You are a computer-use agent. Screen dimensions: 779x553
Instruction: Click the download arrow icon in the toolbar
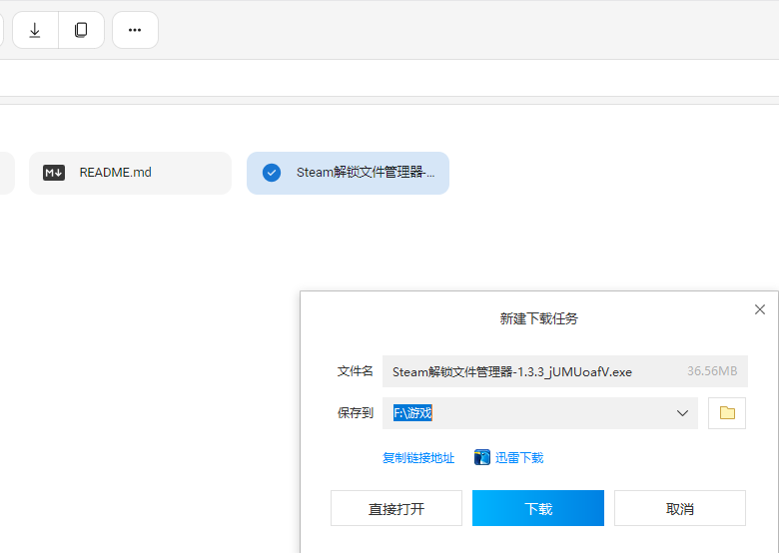pos(35,30)
